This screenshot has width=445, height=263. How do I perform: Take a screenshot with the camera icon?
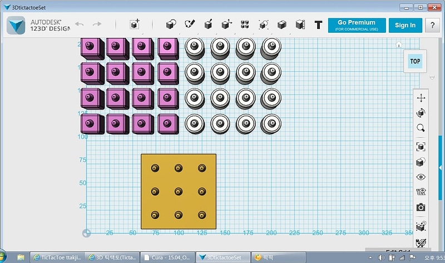(421, 207)
